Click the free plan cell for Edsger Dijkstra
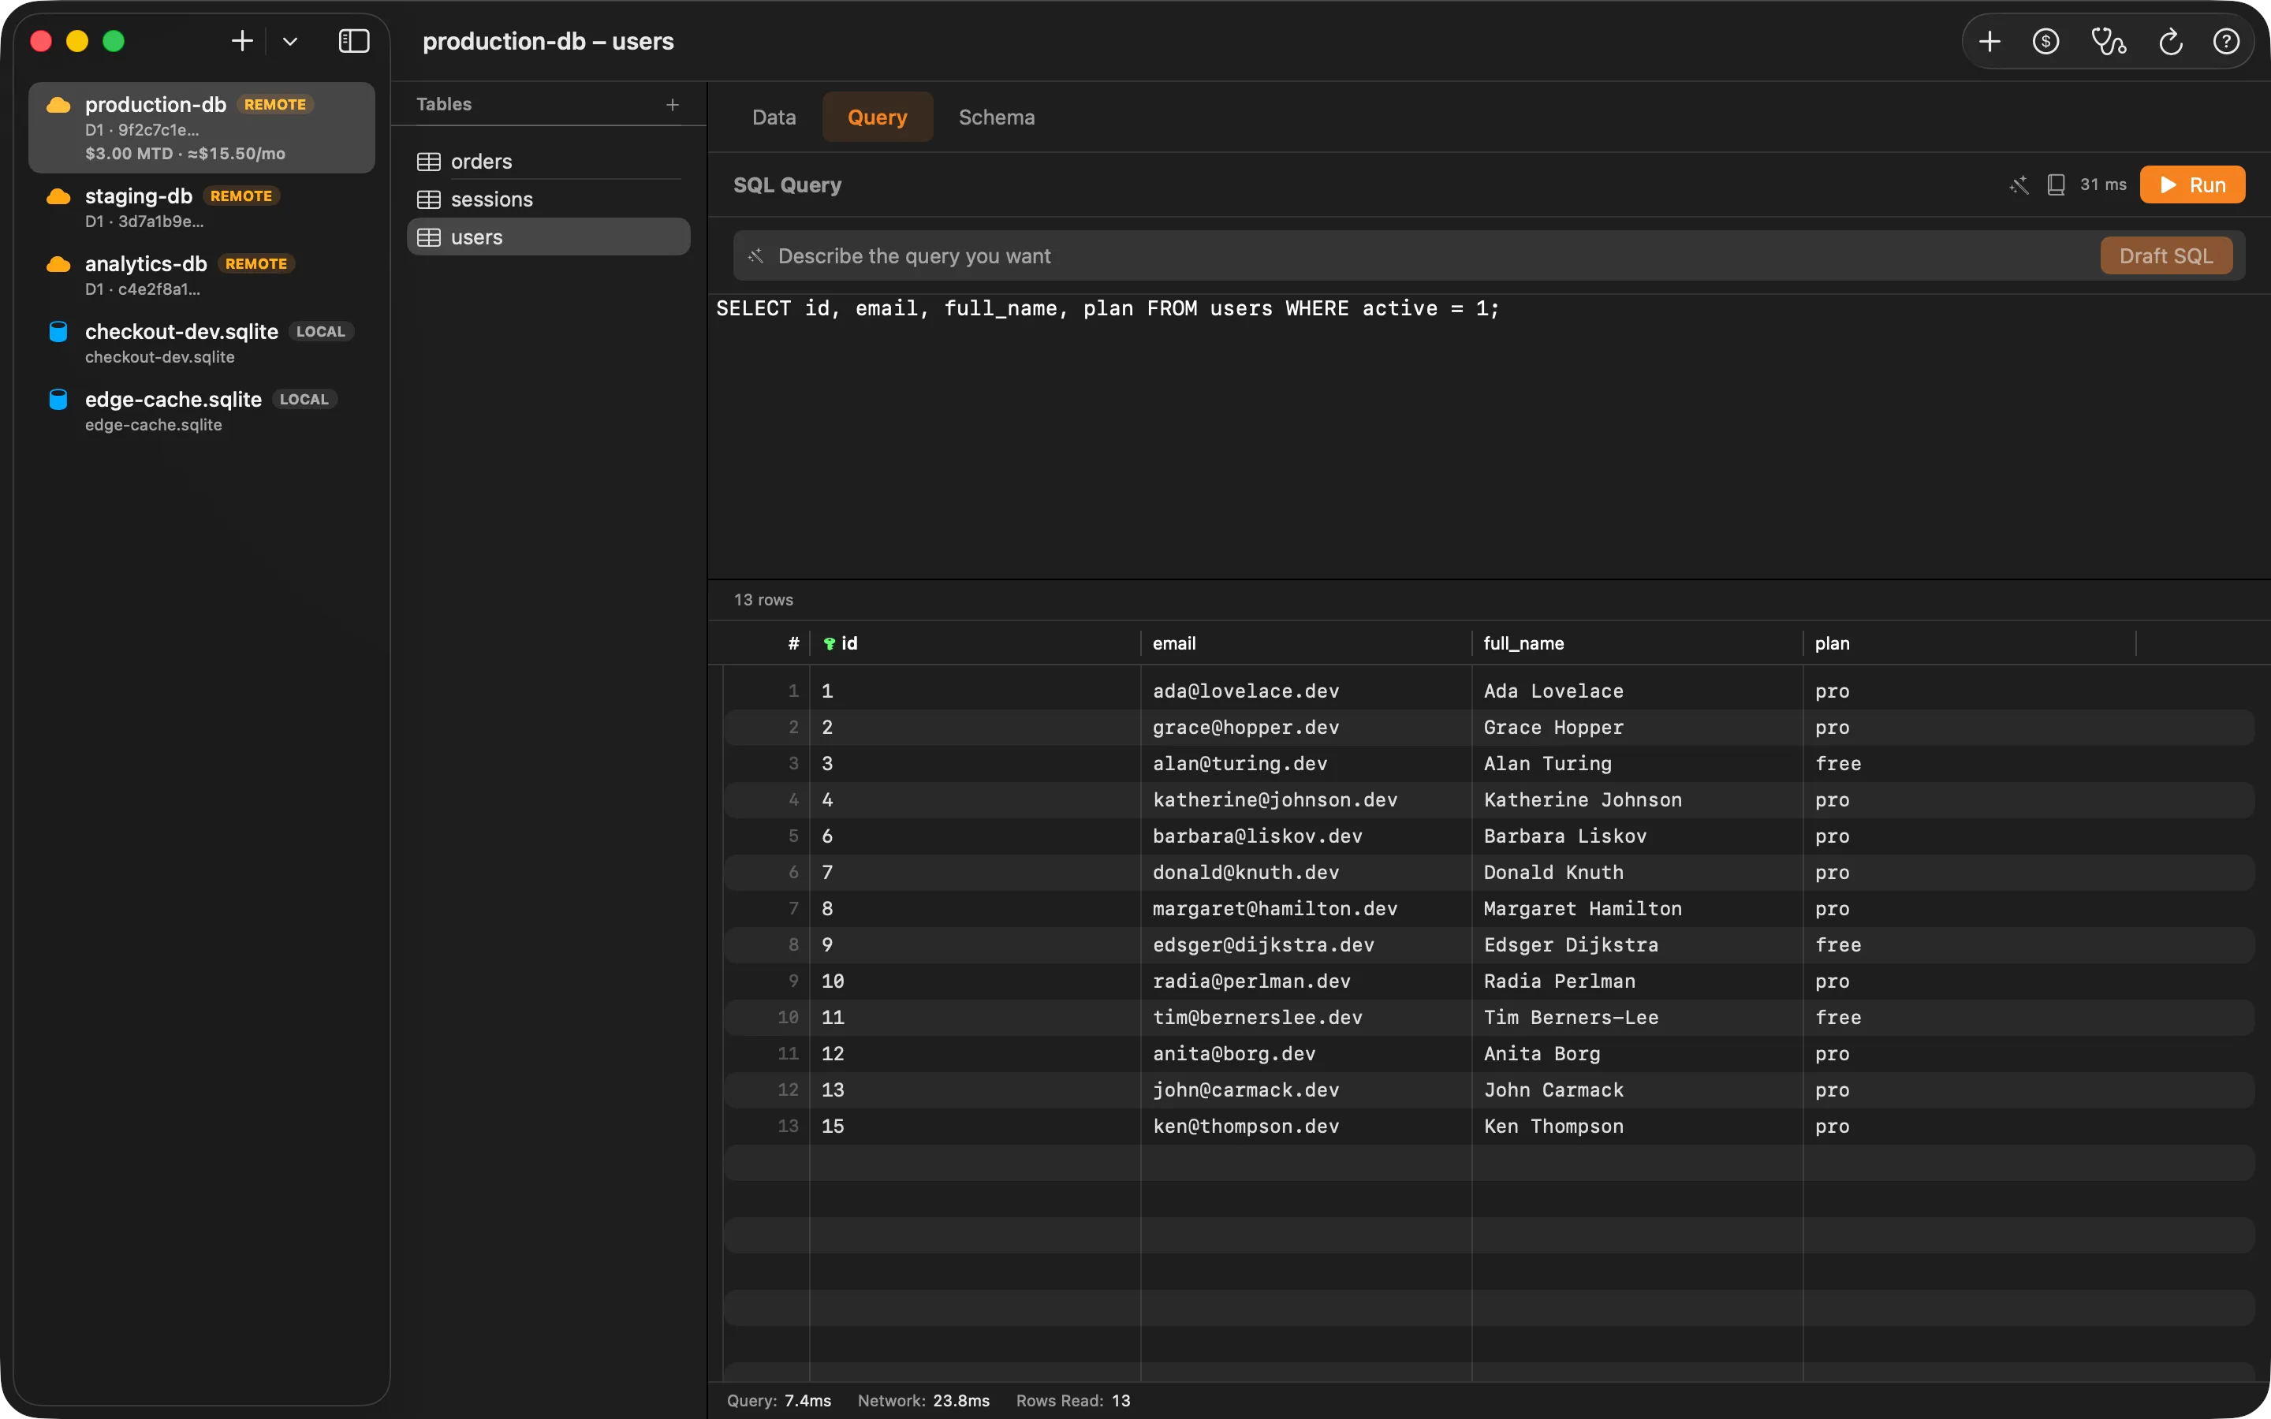The image size is (2271, 1419). click(1837, 945)
